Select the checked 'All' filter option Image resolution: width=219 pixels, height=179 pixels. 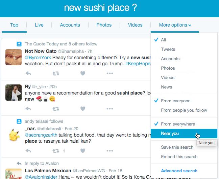(x=164, y=40)
